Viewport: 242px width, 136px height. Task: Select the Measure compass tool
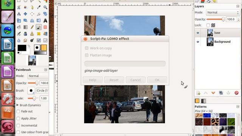[19, 14]
